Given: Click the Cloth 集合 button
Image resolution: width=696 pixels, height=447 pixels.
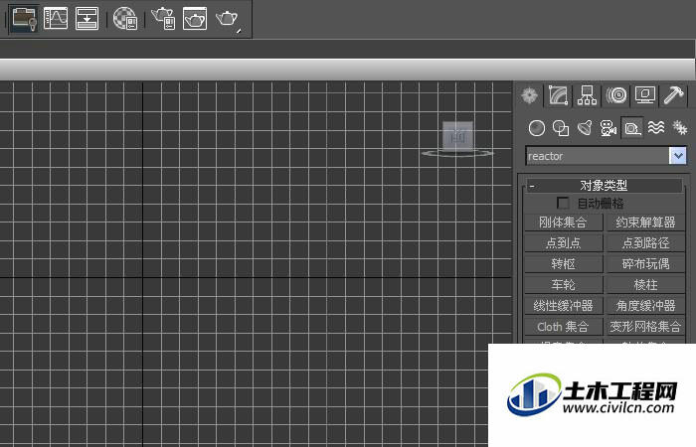Looking at the screenshot, I should click(564, 327).
